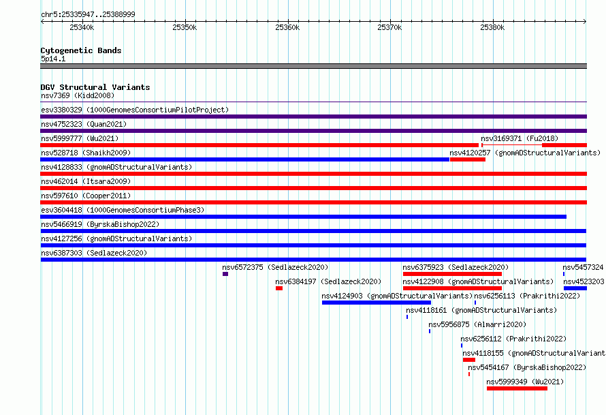Click the nsv5466919 (ByrskaBishop2022) label

click(x=100, y=224)
